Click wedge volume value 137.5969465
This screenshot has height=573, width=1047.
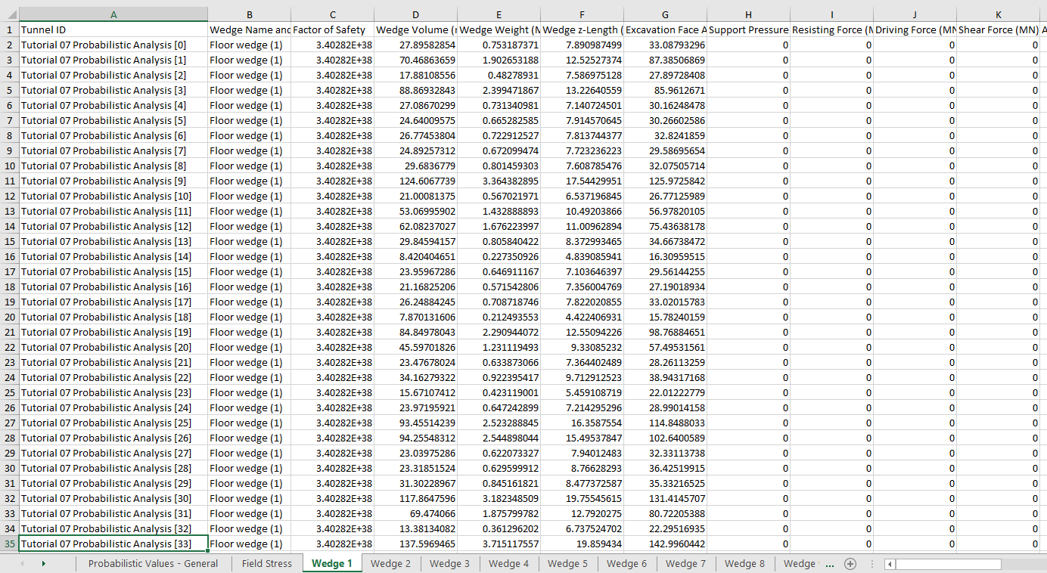point(416,544)
